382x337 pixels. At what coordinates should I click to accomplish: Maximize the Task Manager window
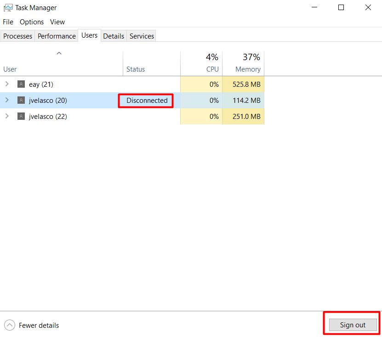pos(341,7)
